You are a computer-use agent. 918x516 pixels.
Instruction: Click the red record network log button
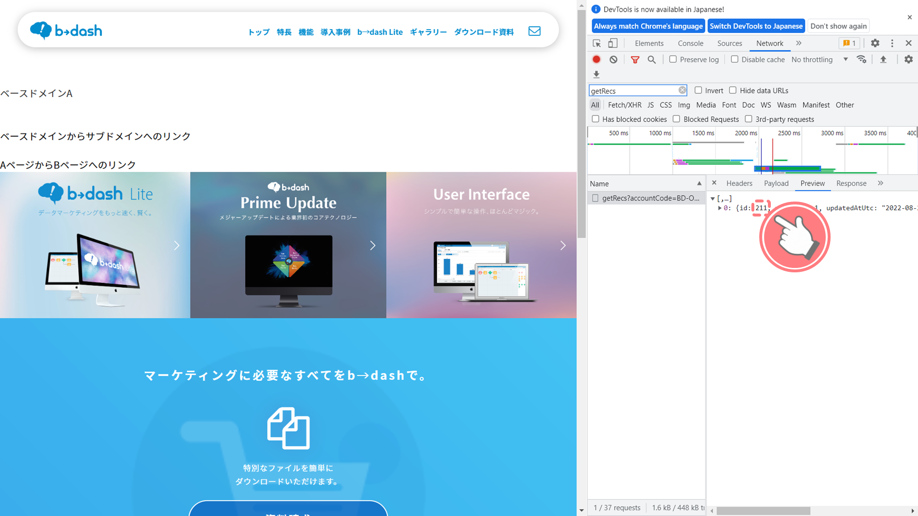596,59
